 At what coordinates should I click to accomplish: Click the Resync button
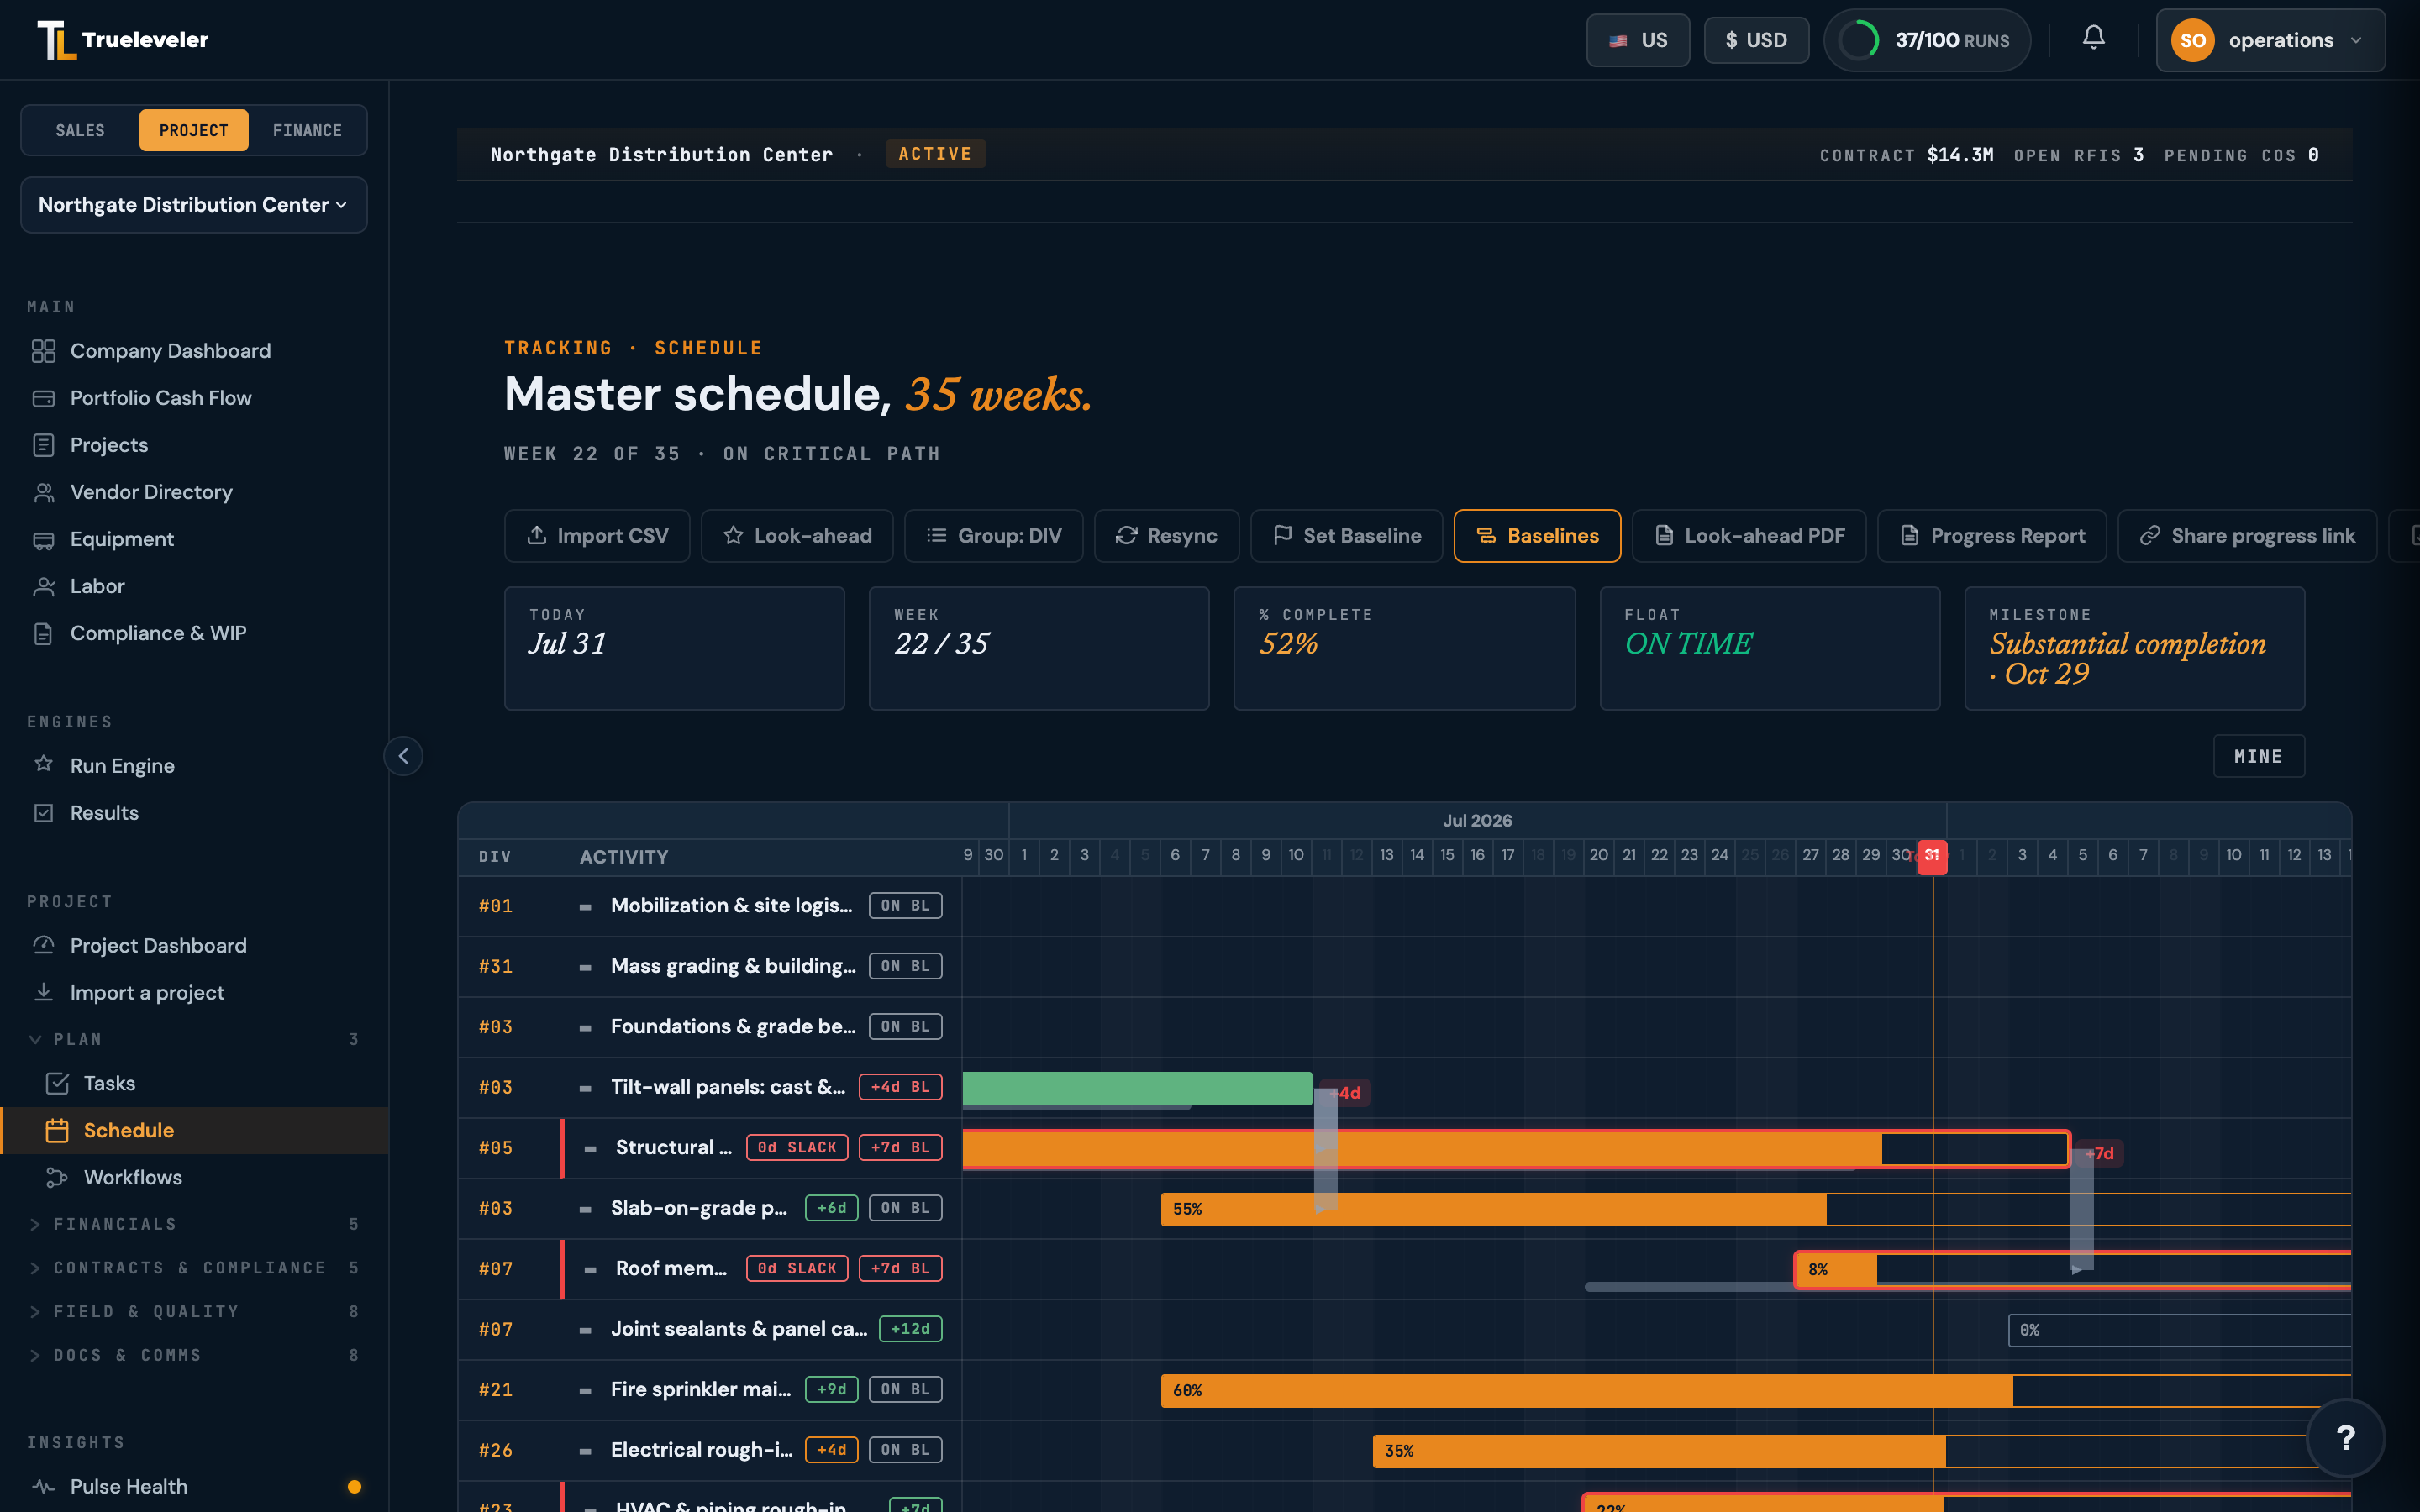click(1166, 536)
